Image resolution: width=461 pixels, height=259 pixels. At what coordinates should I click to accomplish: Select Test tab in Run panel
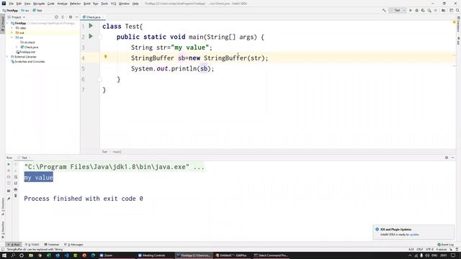pyautogui.click(x=24, y=158)
